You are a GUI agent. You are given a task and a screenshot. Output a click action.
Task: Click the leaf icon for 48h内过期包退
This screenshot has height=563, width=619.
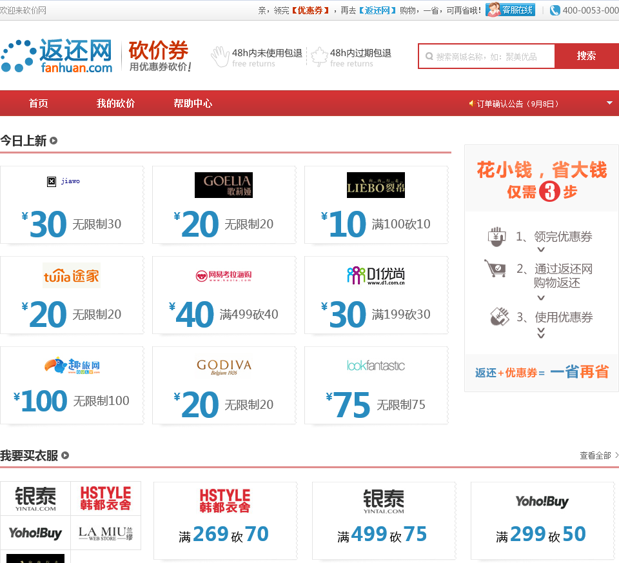tap(319, 57)
